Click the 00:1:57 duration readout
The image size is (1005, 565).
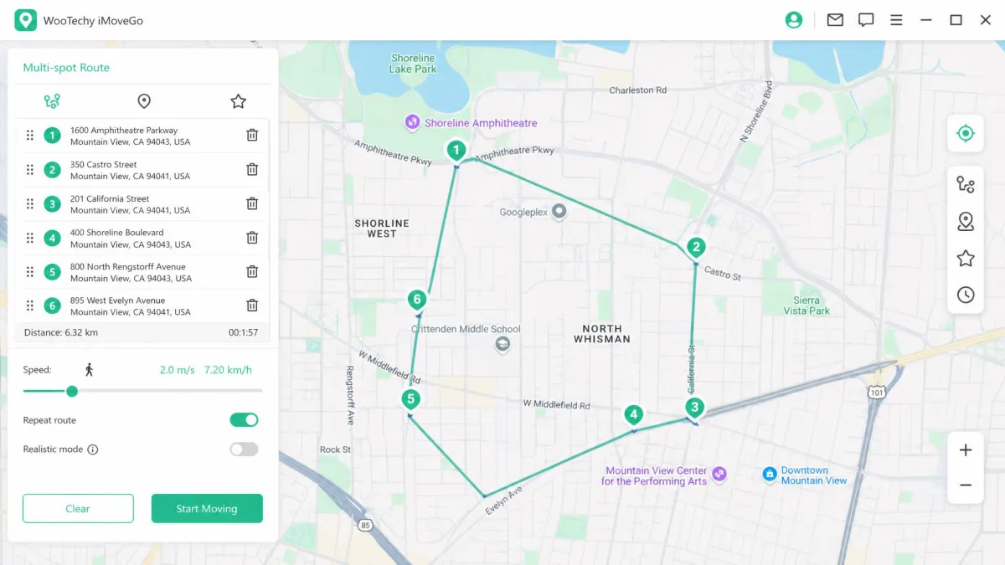tap(243, 332)
